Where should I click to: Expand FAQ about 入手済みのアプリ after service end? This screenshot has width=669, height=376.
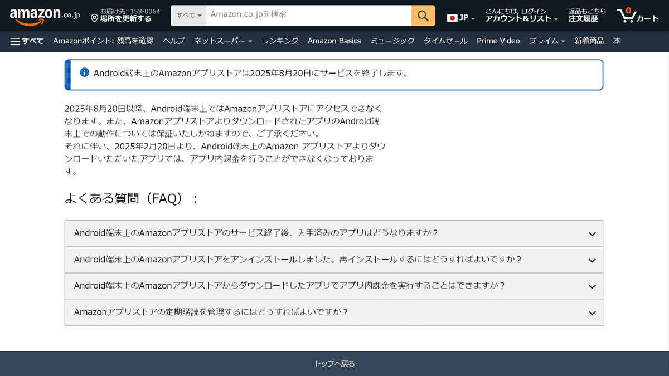coord(334,233)
